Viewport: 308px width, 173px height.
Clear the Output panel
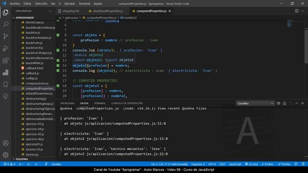coord(279,103)
